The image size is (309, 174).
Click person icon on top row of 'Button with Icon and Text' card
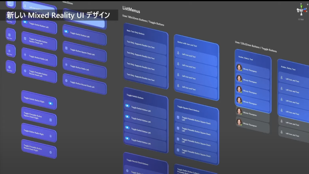[178, 53]
